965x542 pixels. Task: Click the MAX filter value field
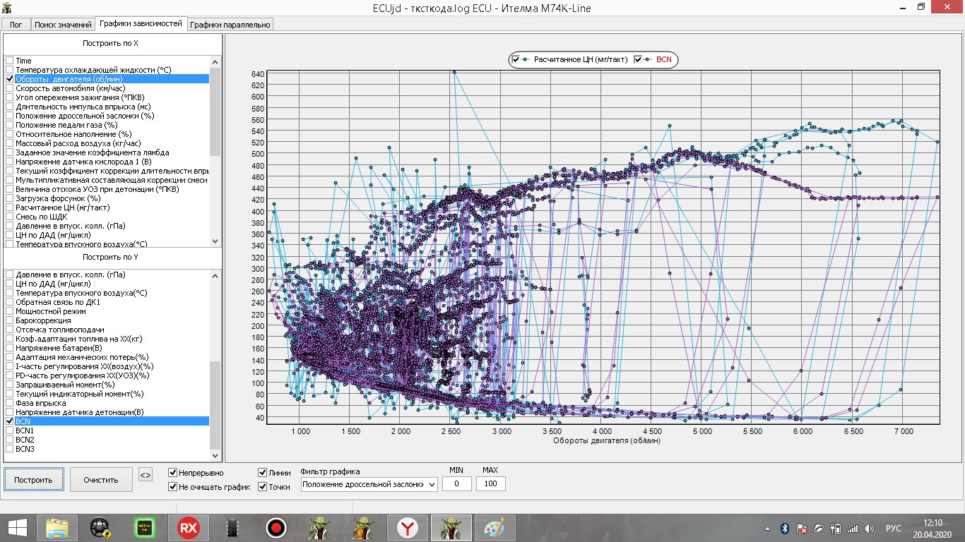490,484
